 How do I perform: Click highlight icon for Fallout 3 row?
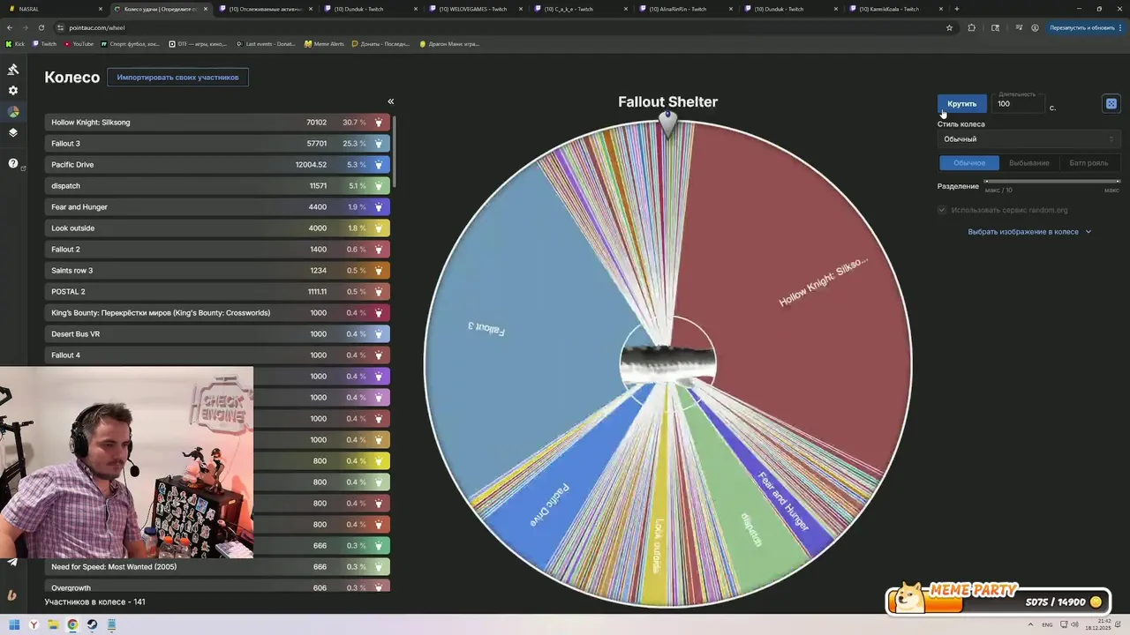tap(379, 144)
